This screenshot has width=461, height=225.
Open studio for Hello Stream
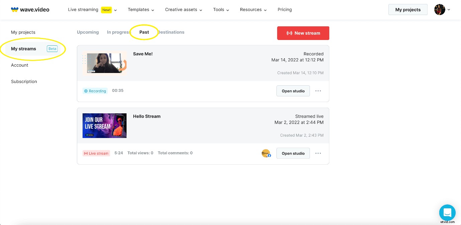[293, 153]
